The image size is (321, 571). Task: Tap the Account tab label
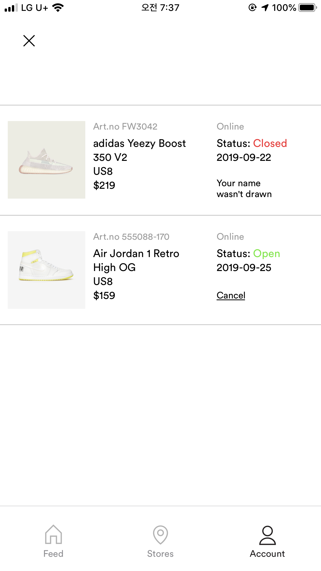click(x=267, y=554)
